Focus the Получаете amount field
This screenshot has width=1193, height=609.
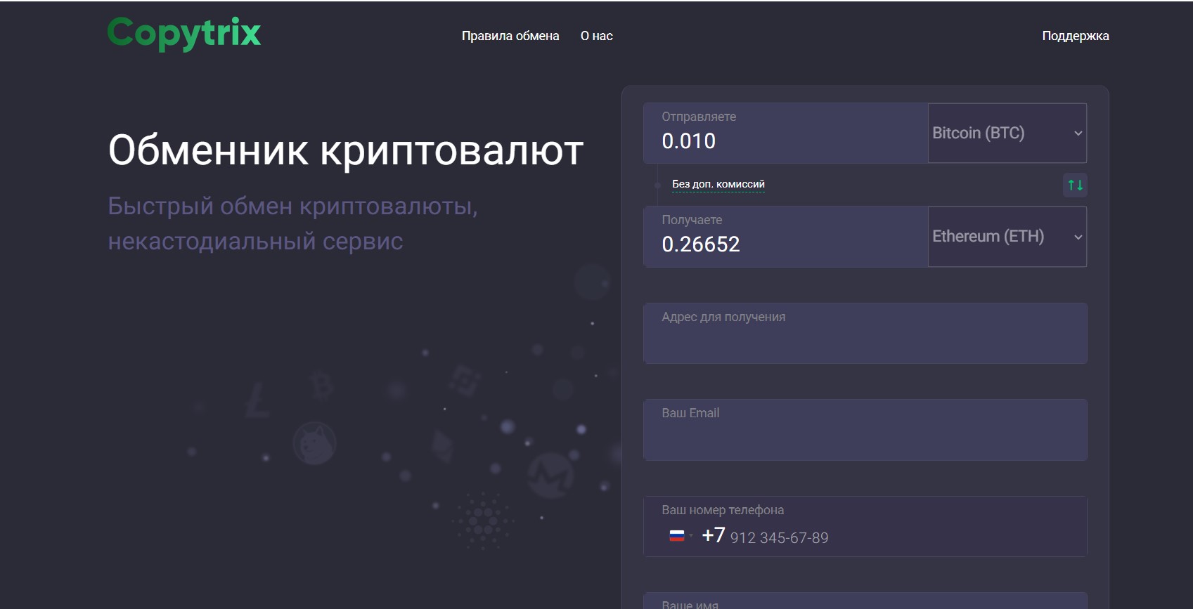(785, 237)
